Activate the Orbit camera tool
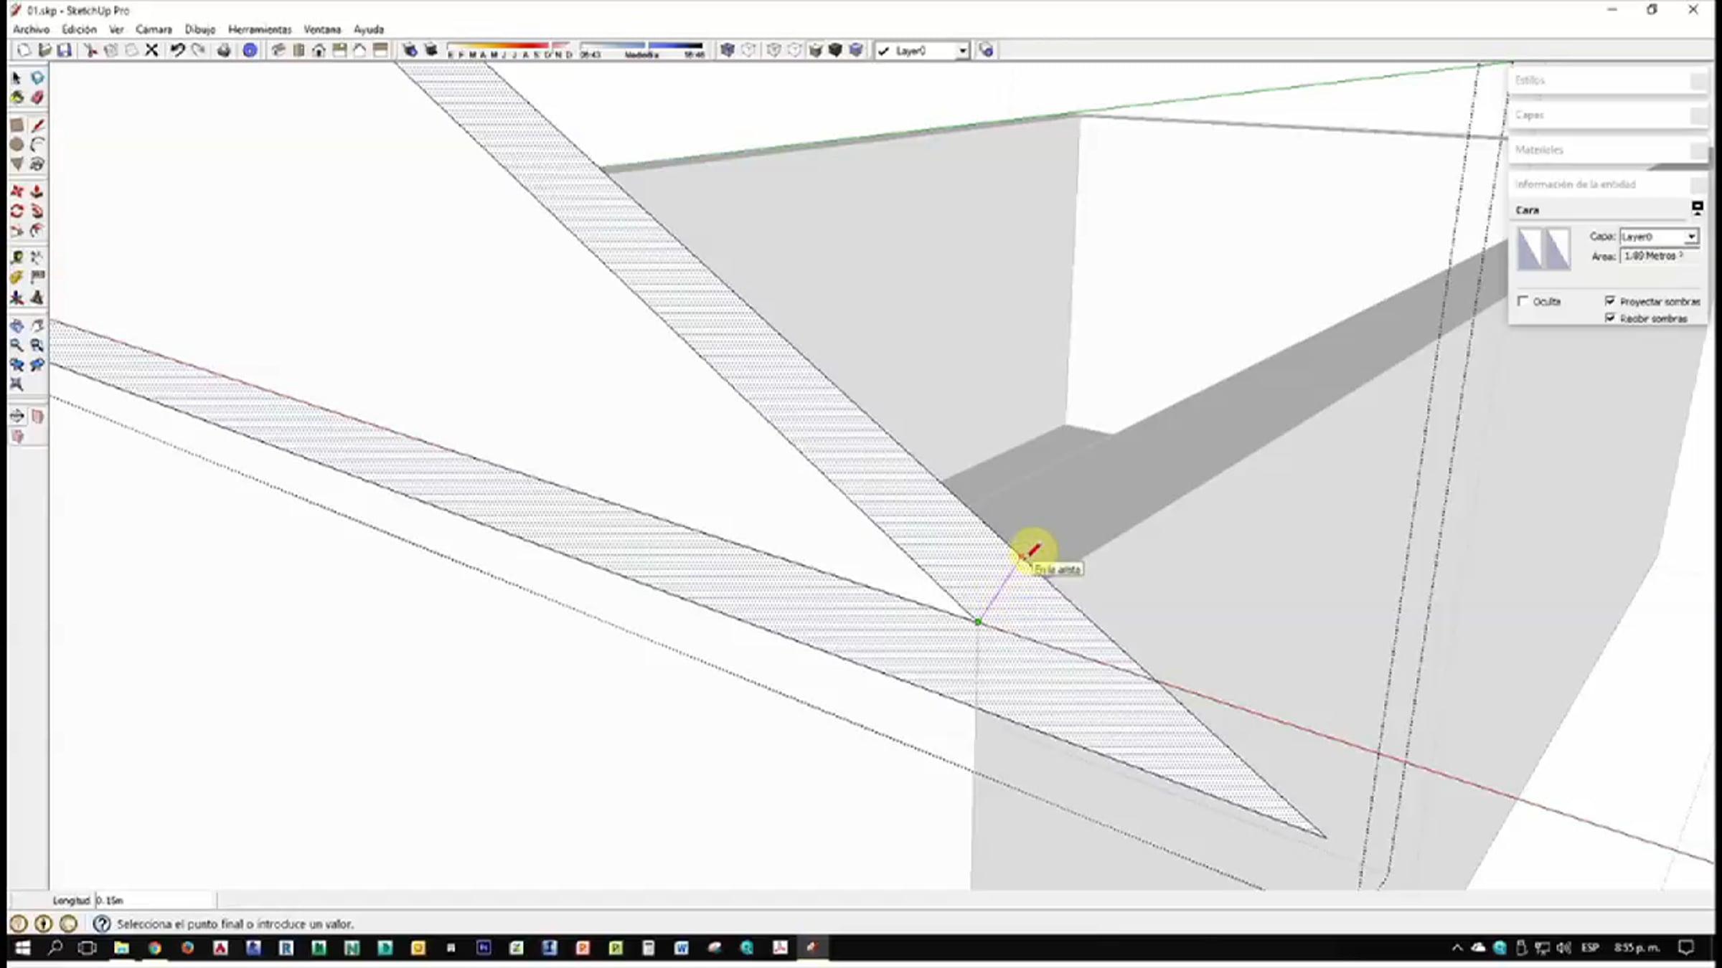 coord(17,326)
